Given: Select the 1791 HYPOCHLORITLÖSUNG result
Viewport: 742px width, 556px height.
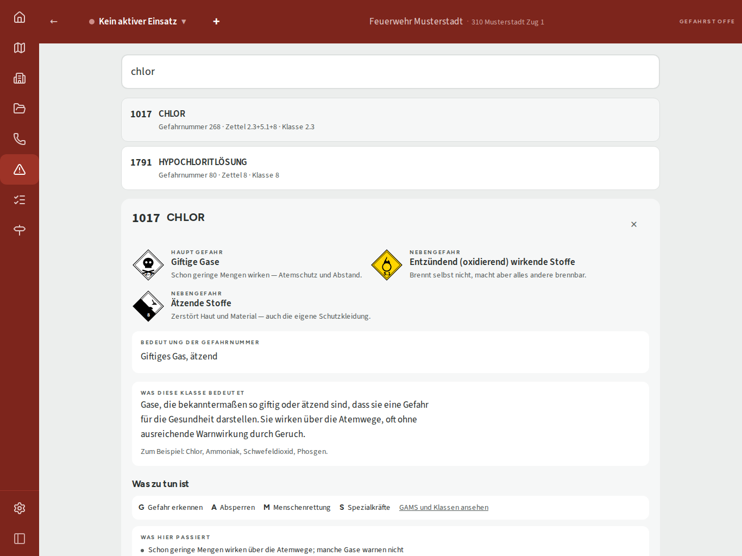Looking at the screenshot, I should pyautogui.click(x=391, y=168).
